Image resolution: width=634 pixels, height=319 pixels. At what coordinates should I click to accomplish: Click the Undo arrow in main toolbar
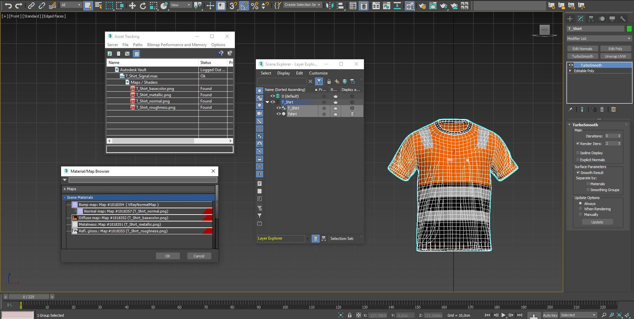[8, 5]
